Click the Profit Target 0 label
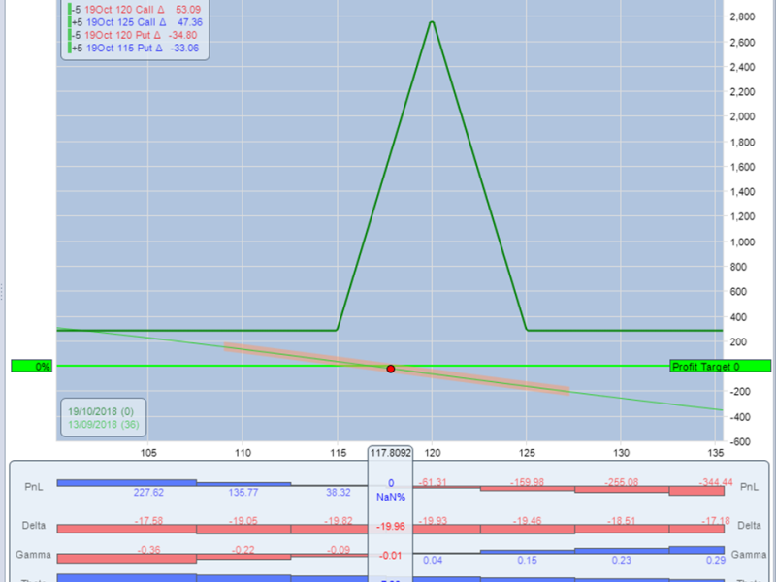 pos(720,367)
